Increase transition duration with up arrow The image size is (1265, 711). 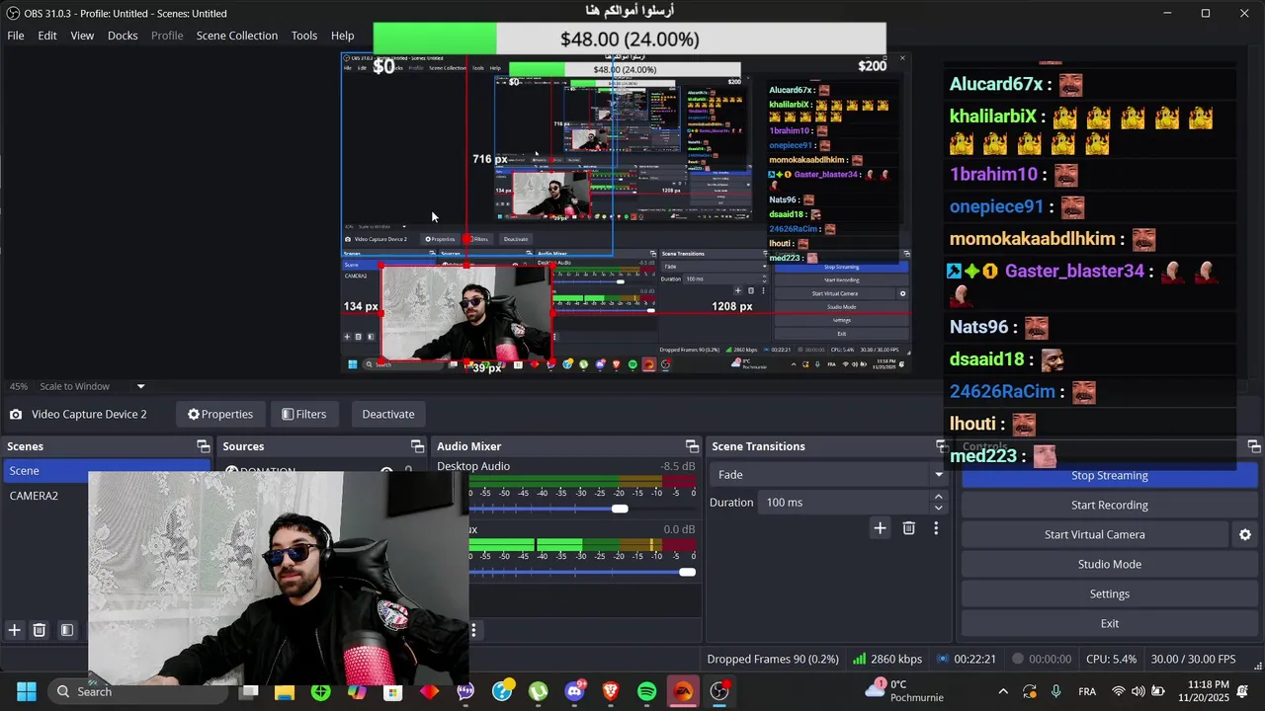[938, 498]
